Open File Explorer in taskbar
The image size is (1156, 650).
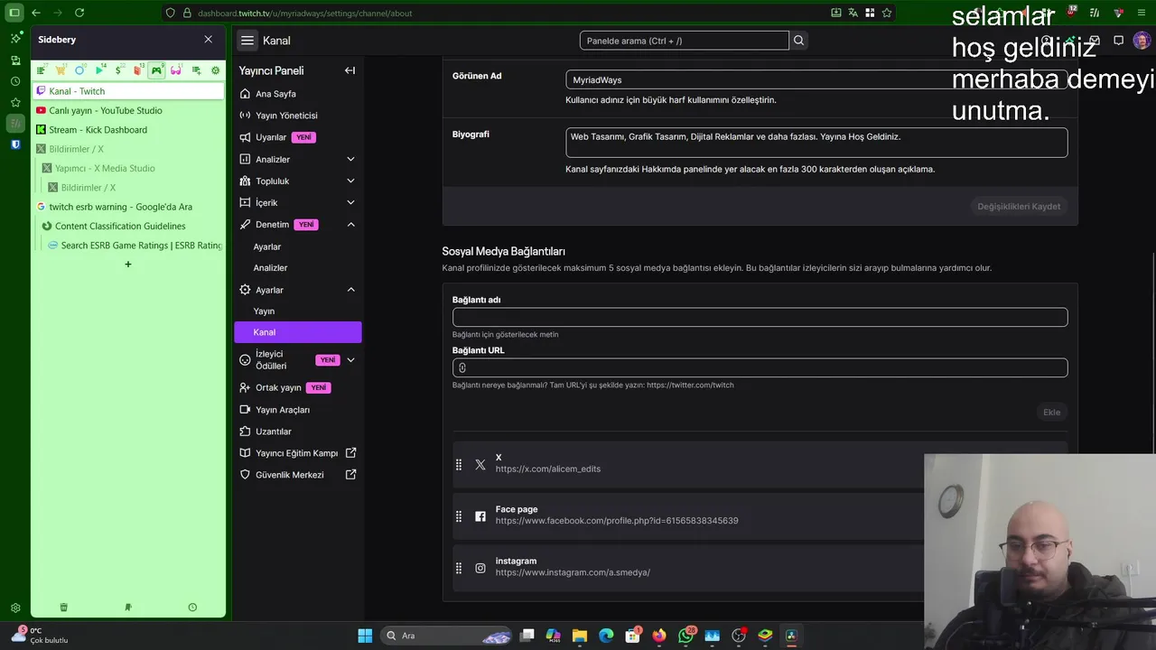pos(580,636)
